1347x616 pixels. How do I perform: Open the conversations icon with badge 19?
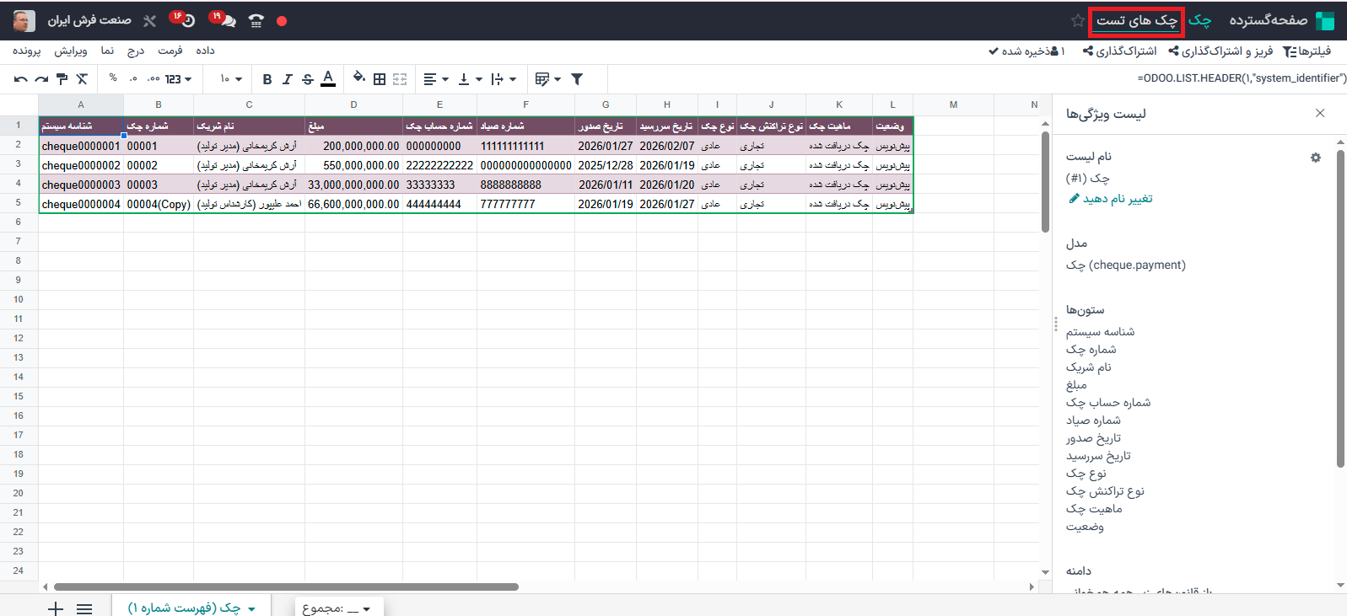coord(224,20)
